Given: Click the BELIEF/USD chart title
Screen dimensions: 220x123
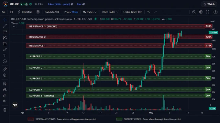Looking at the screenshot, I should coord(51,19).
